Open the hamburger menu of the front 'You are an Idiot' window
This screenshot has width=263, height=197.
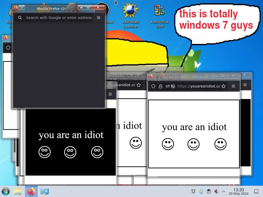click(233, 86)
